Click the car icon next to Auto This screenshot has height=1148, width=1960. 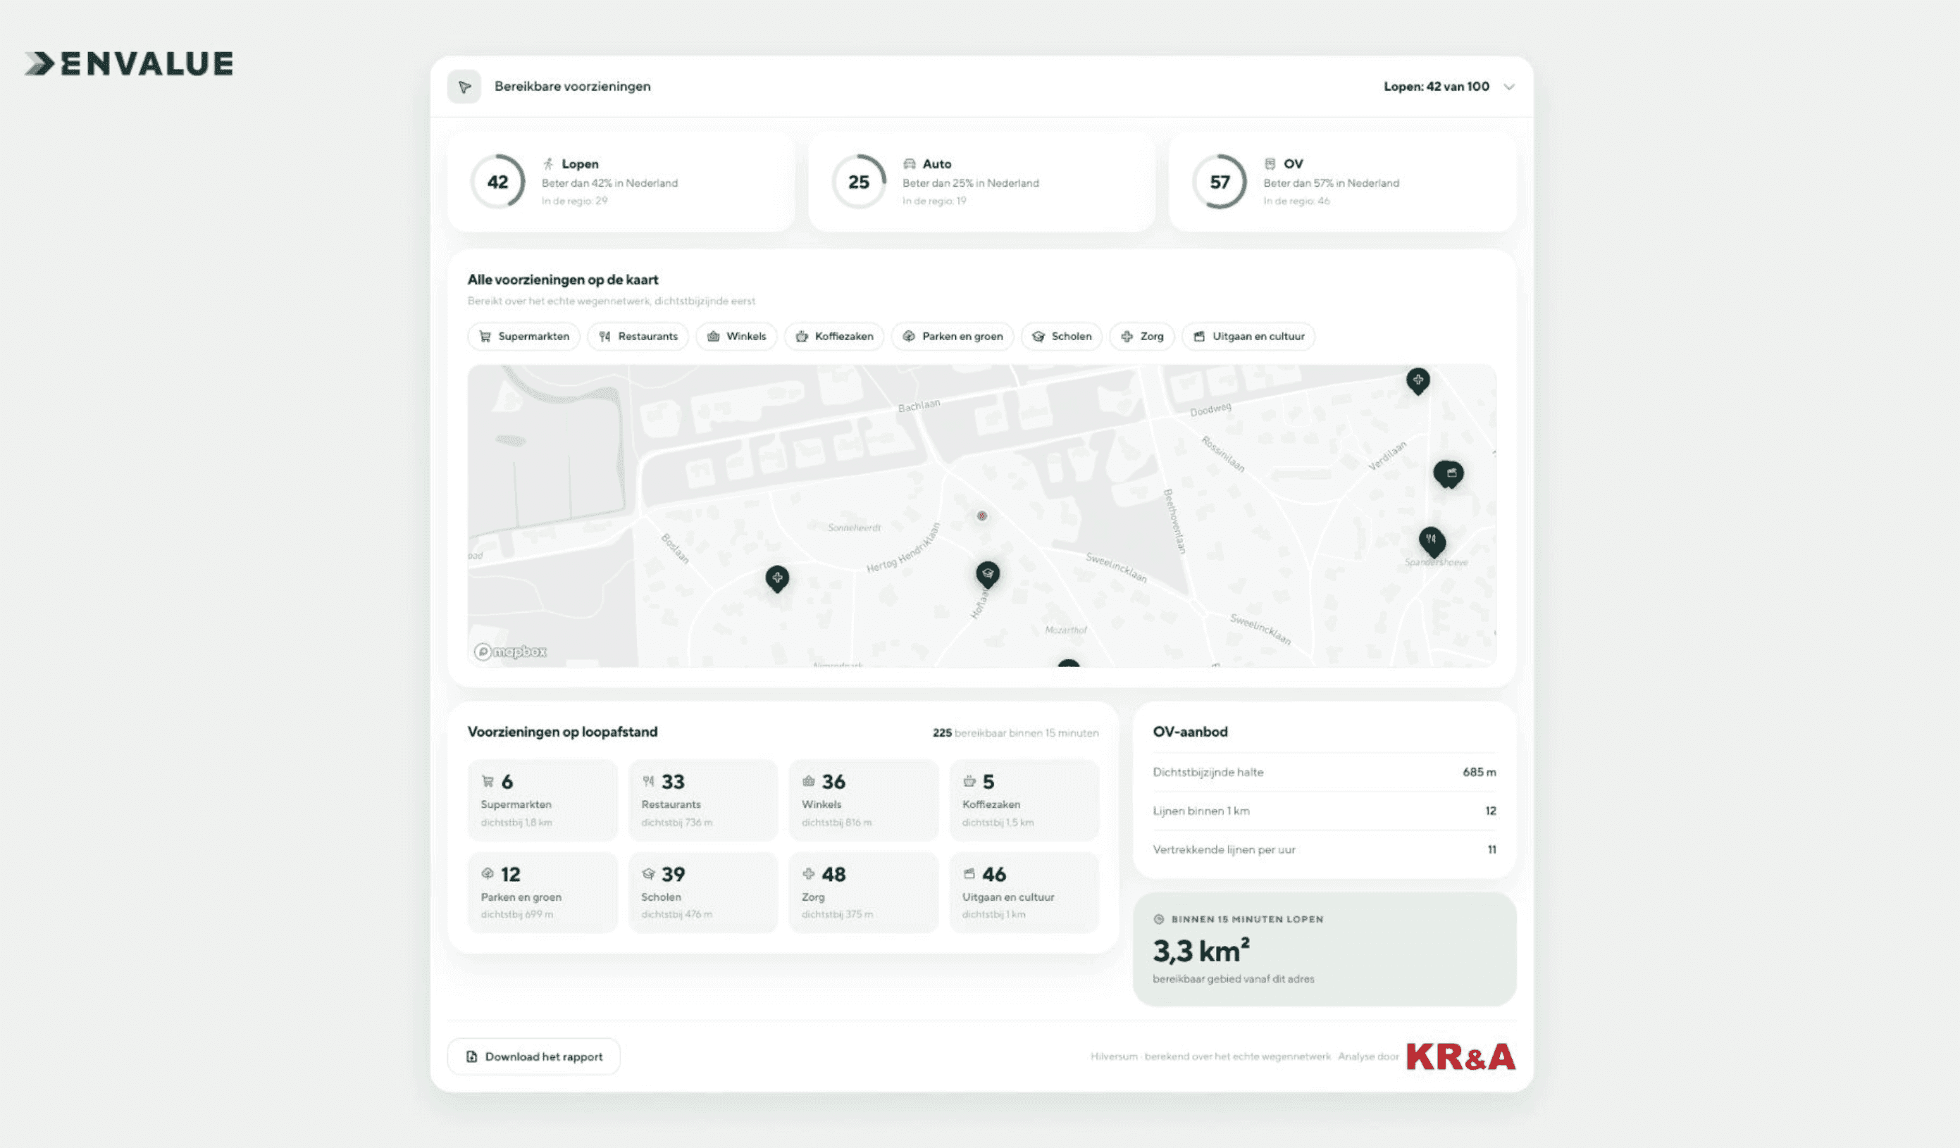(x=910, y=163)
